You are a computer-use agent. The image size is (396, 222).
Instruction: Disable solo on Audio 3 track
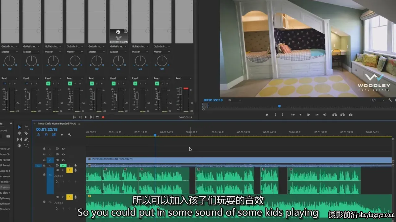69,197
